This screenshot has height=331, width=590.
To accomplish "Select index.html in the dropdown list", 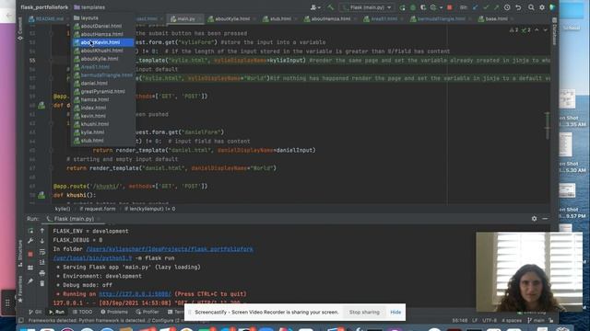I will (x=102, y=108).
